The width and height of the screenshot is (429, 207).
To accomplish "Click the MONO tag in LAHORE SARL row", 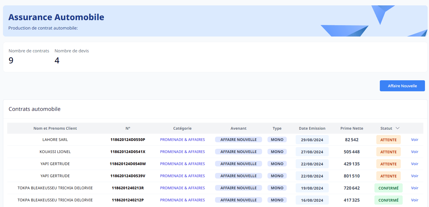I will (277, 140).
